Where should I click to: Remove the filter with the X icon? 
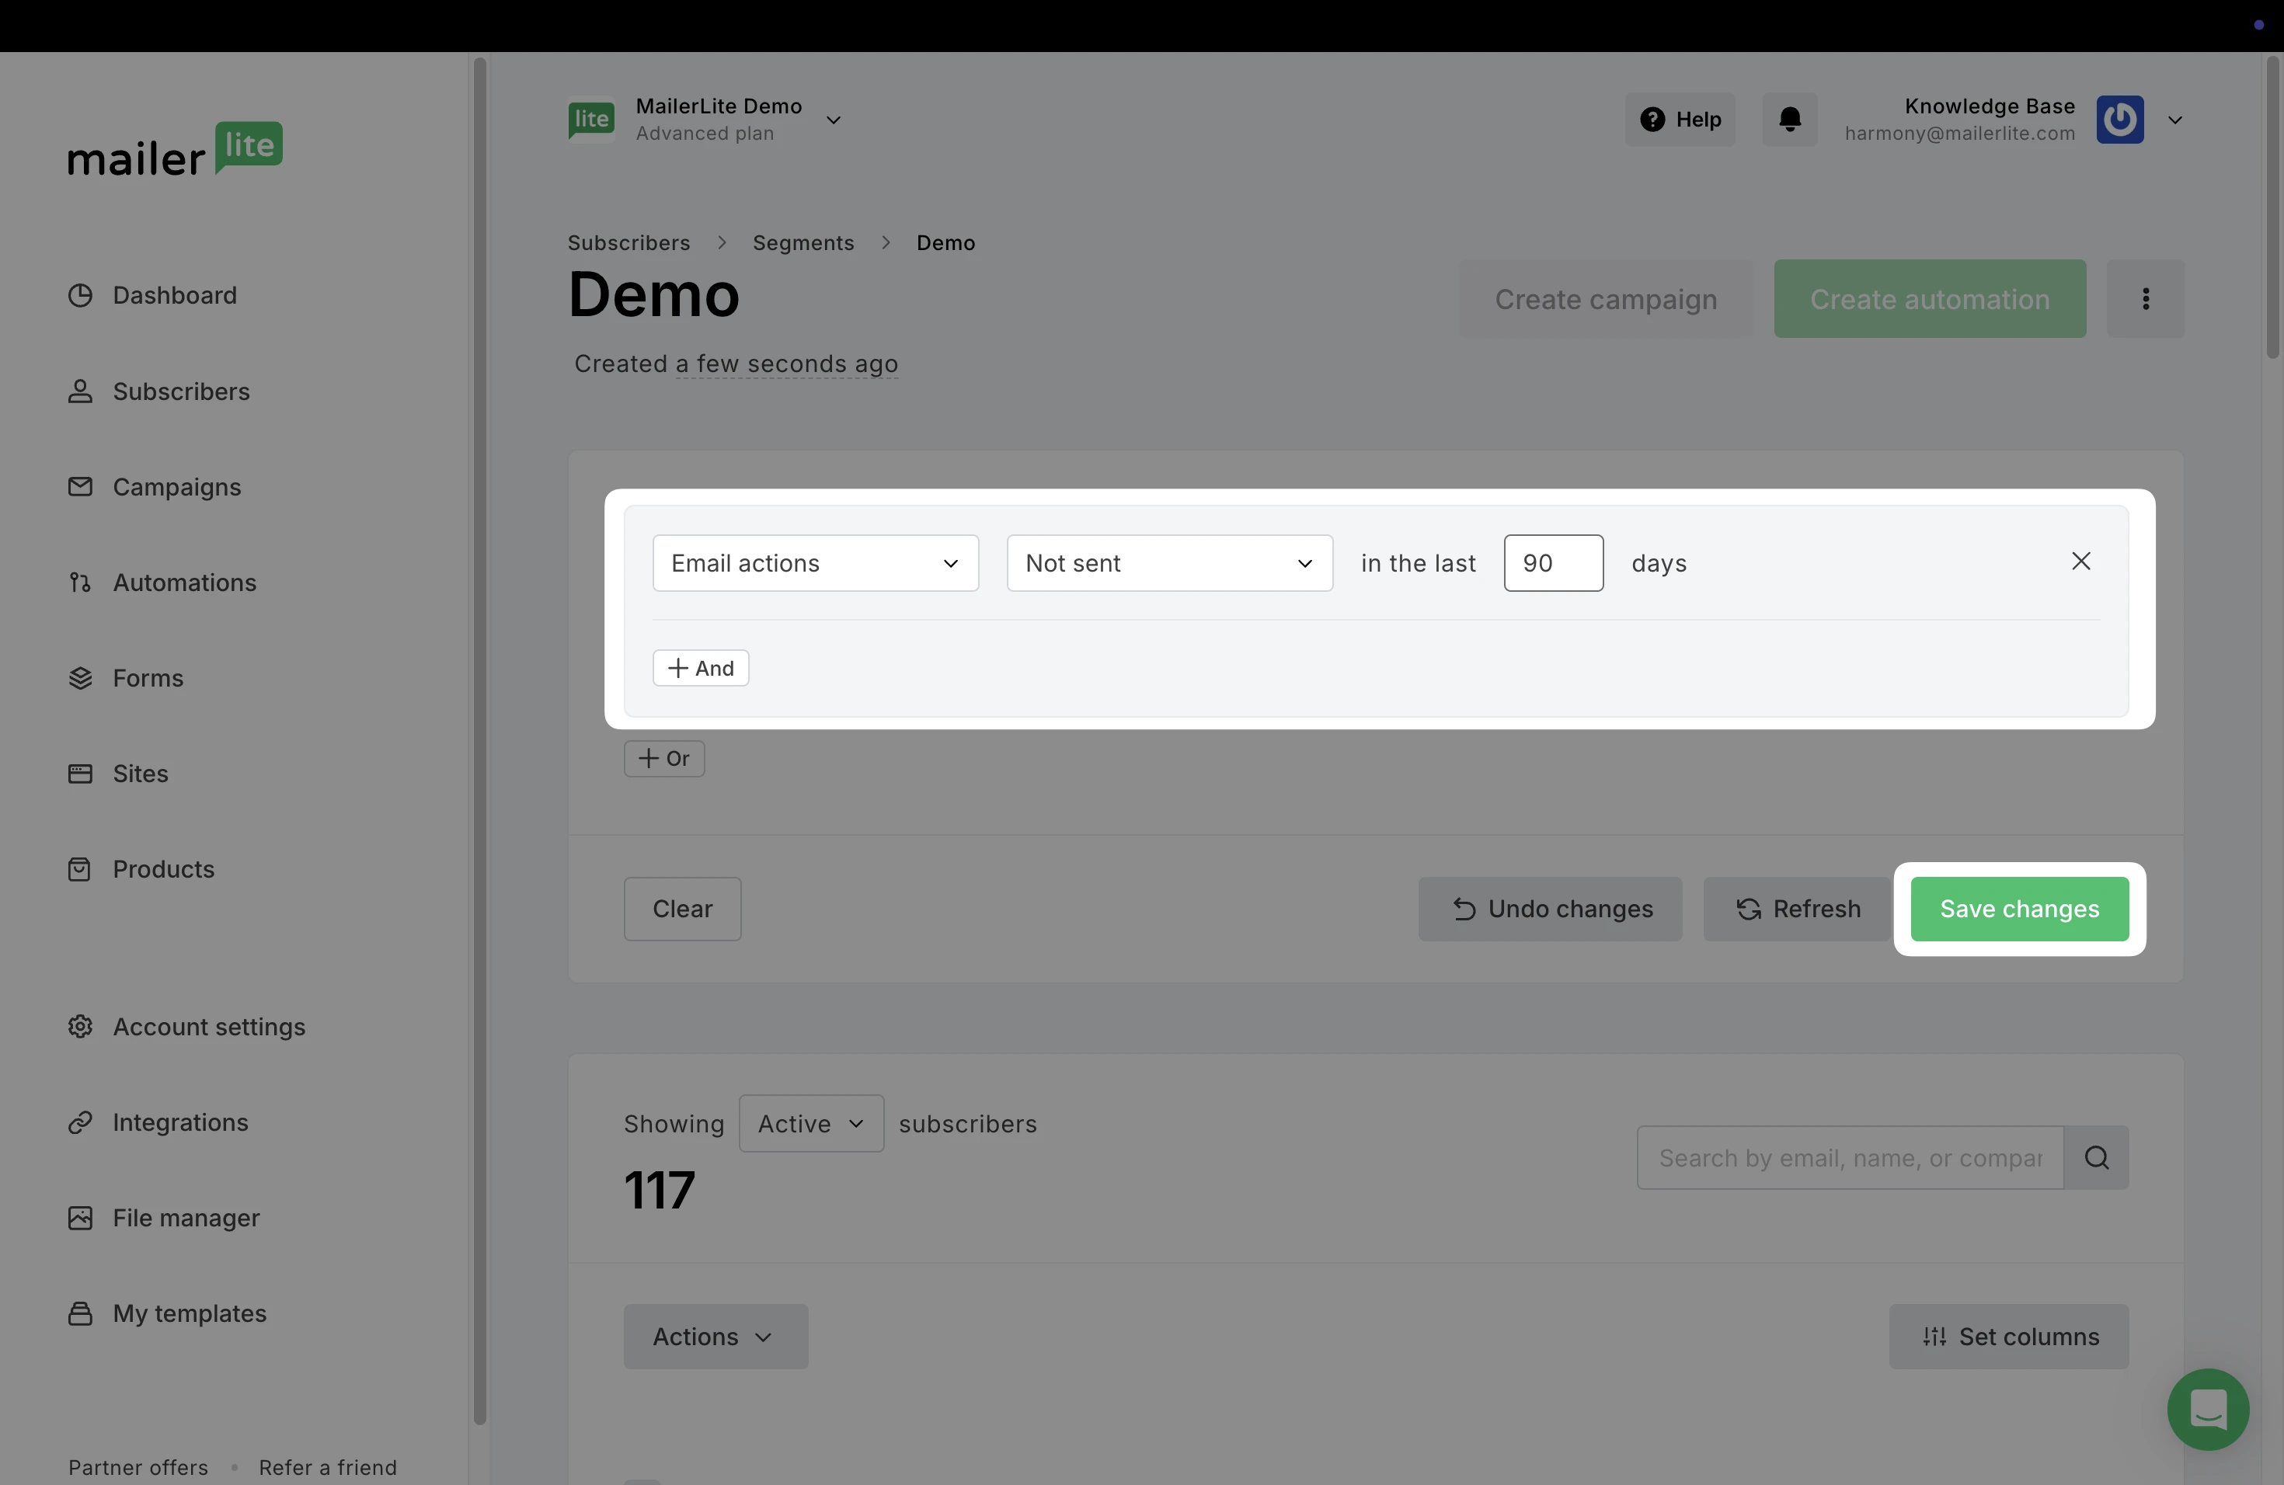coord(2080,562)
